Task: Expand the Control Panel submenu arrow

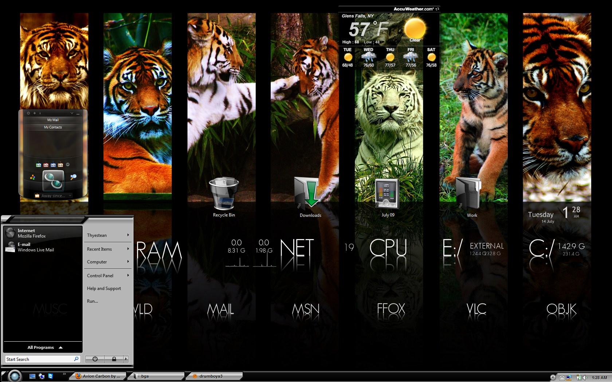Action: point(128,275)
